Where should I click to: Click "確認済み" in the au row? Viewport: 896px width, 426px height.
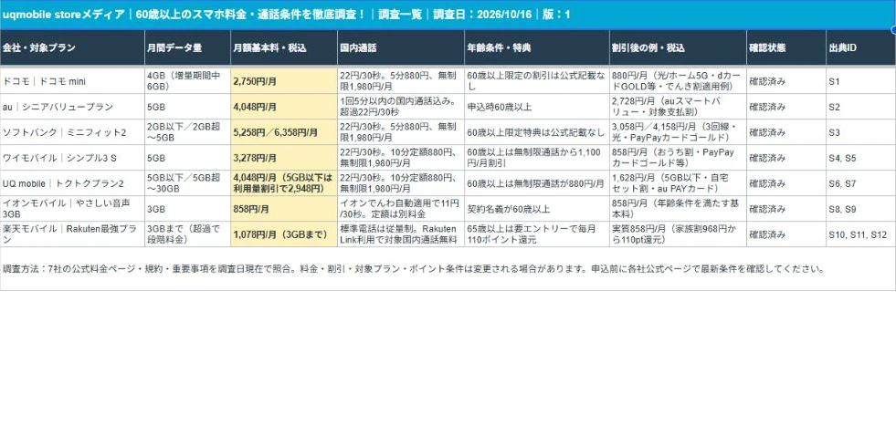(x=785, y=107)
